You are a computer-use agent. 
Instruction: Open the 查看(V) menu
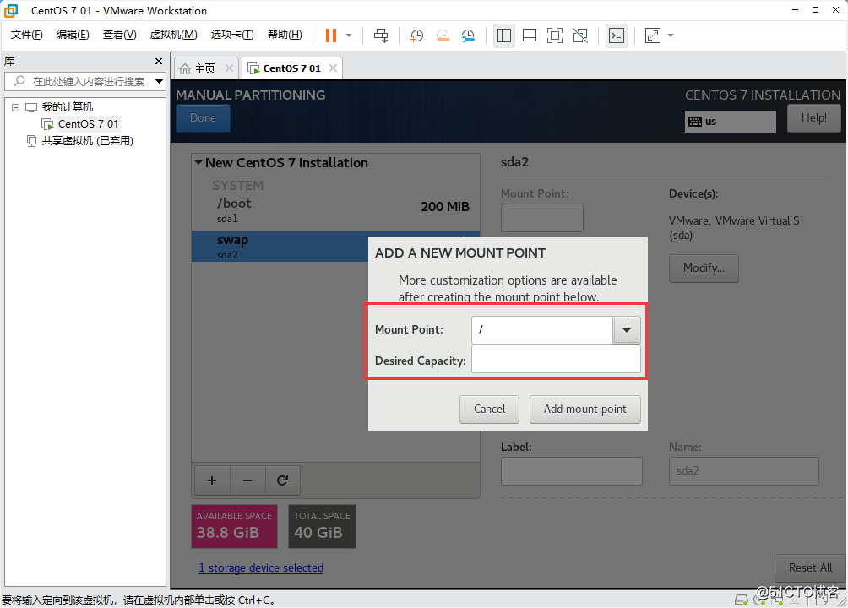pos(120,35)
